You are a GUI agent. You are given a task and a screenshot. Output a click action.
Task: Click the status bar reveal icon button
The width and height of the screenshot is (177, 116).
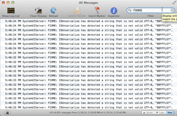click(7, 112)
